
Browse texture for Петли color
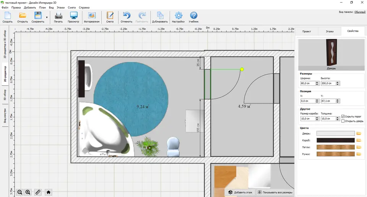359,147
